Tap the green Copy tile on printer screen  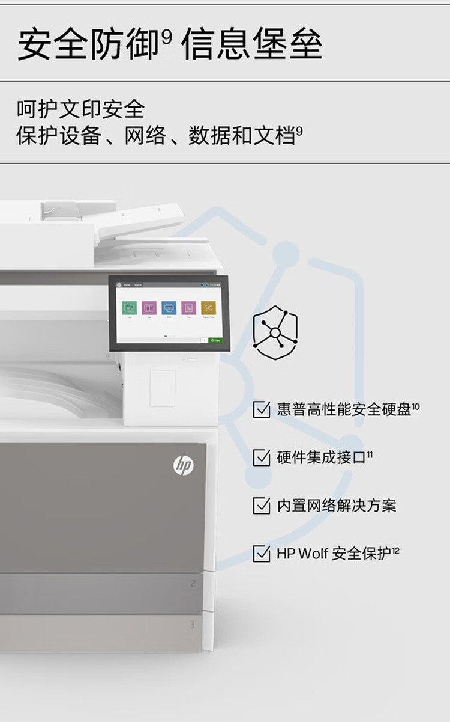click(130, 308)
